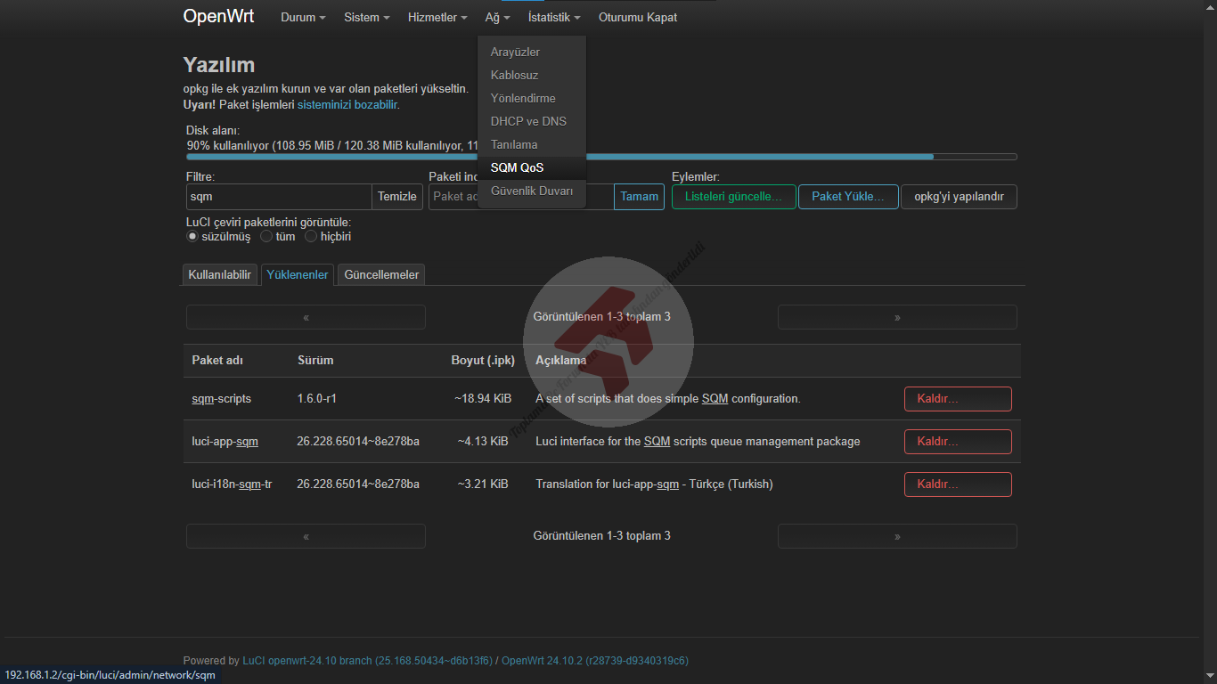Select the luci-i18n-sqm-tr package name
1217x684 pixels.
pyautogui.click(x=233, y=484)
